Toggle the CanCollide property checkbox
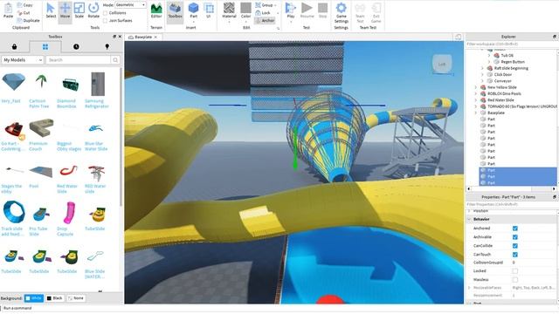This screenshot has width=559, height=314. 514,246
